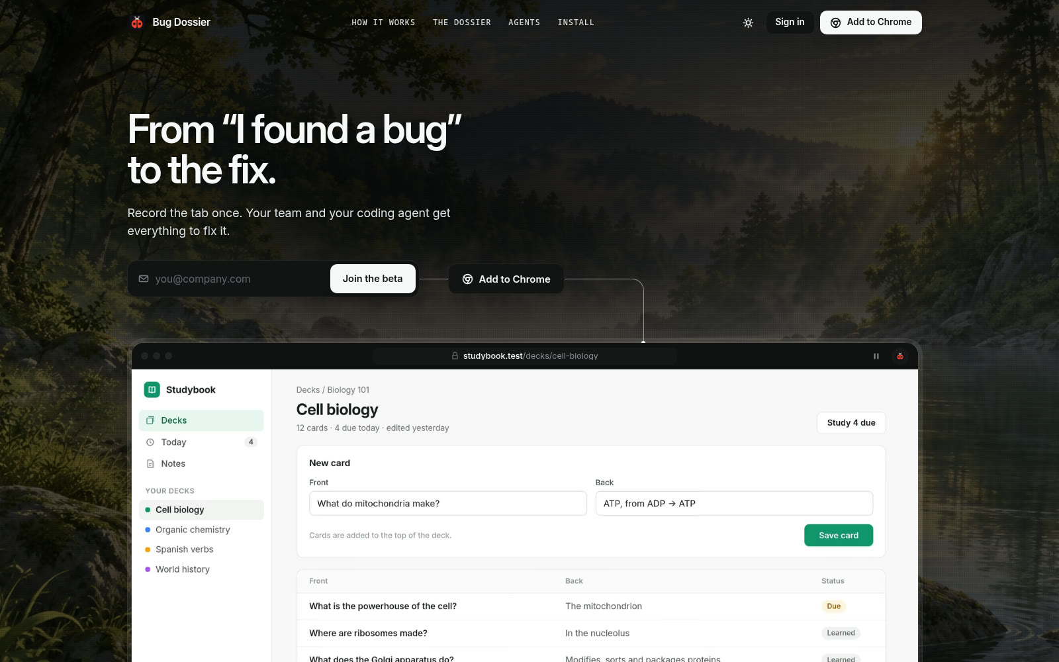Open THE DOSSIER nav item
Image resolution: width=1059 pixels, height=662 pixels.
pyautogui.click(x=462, y=23)
